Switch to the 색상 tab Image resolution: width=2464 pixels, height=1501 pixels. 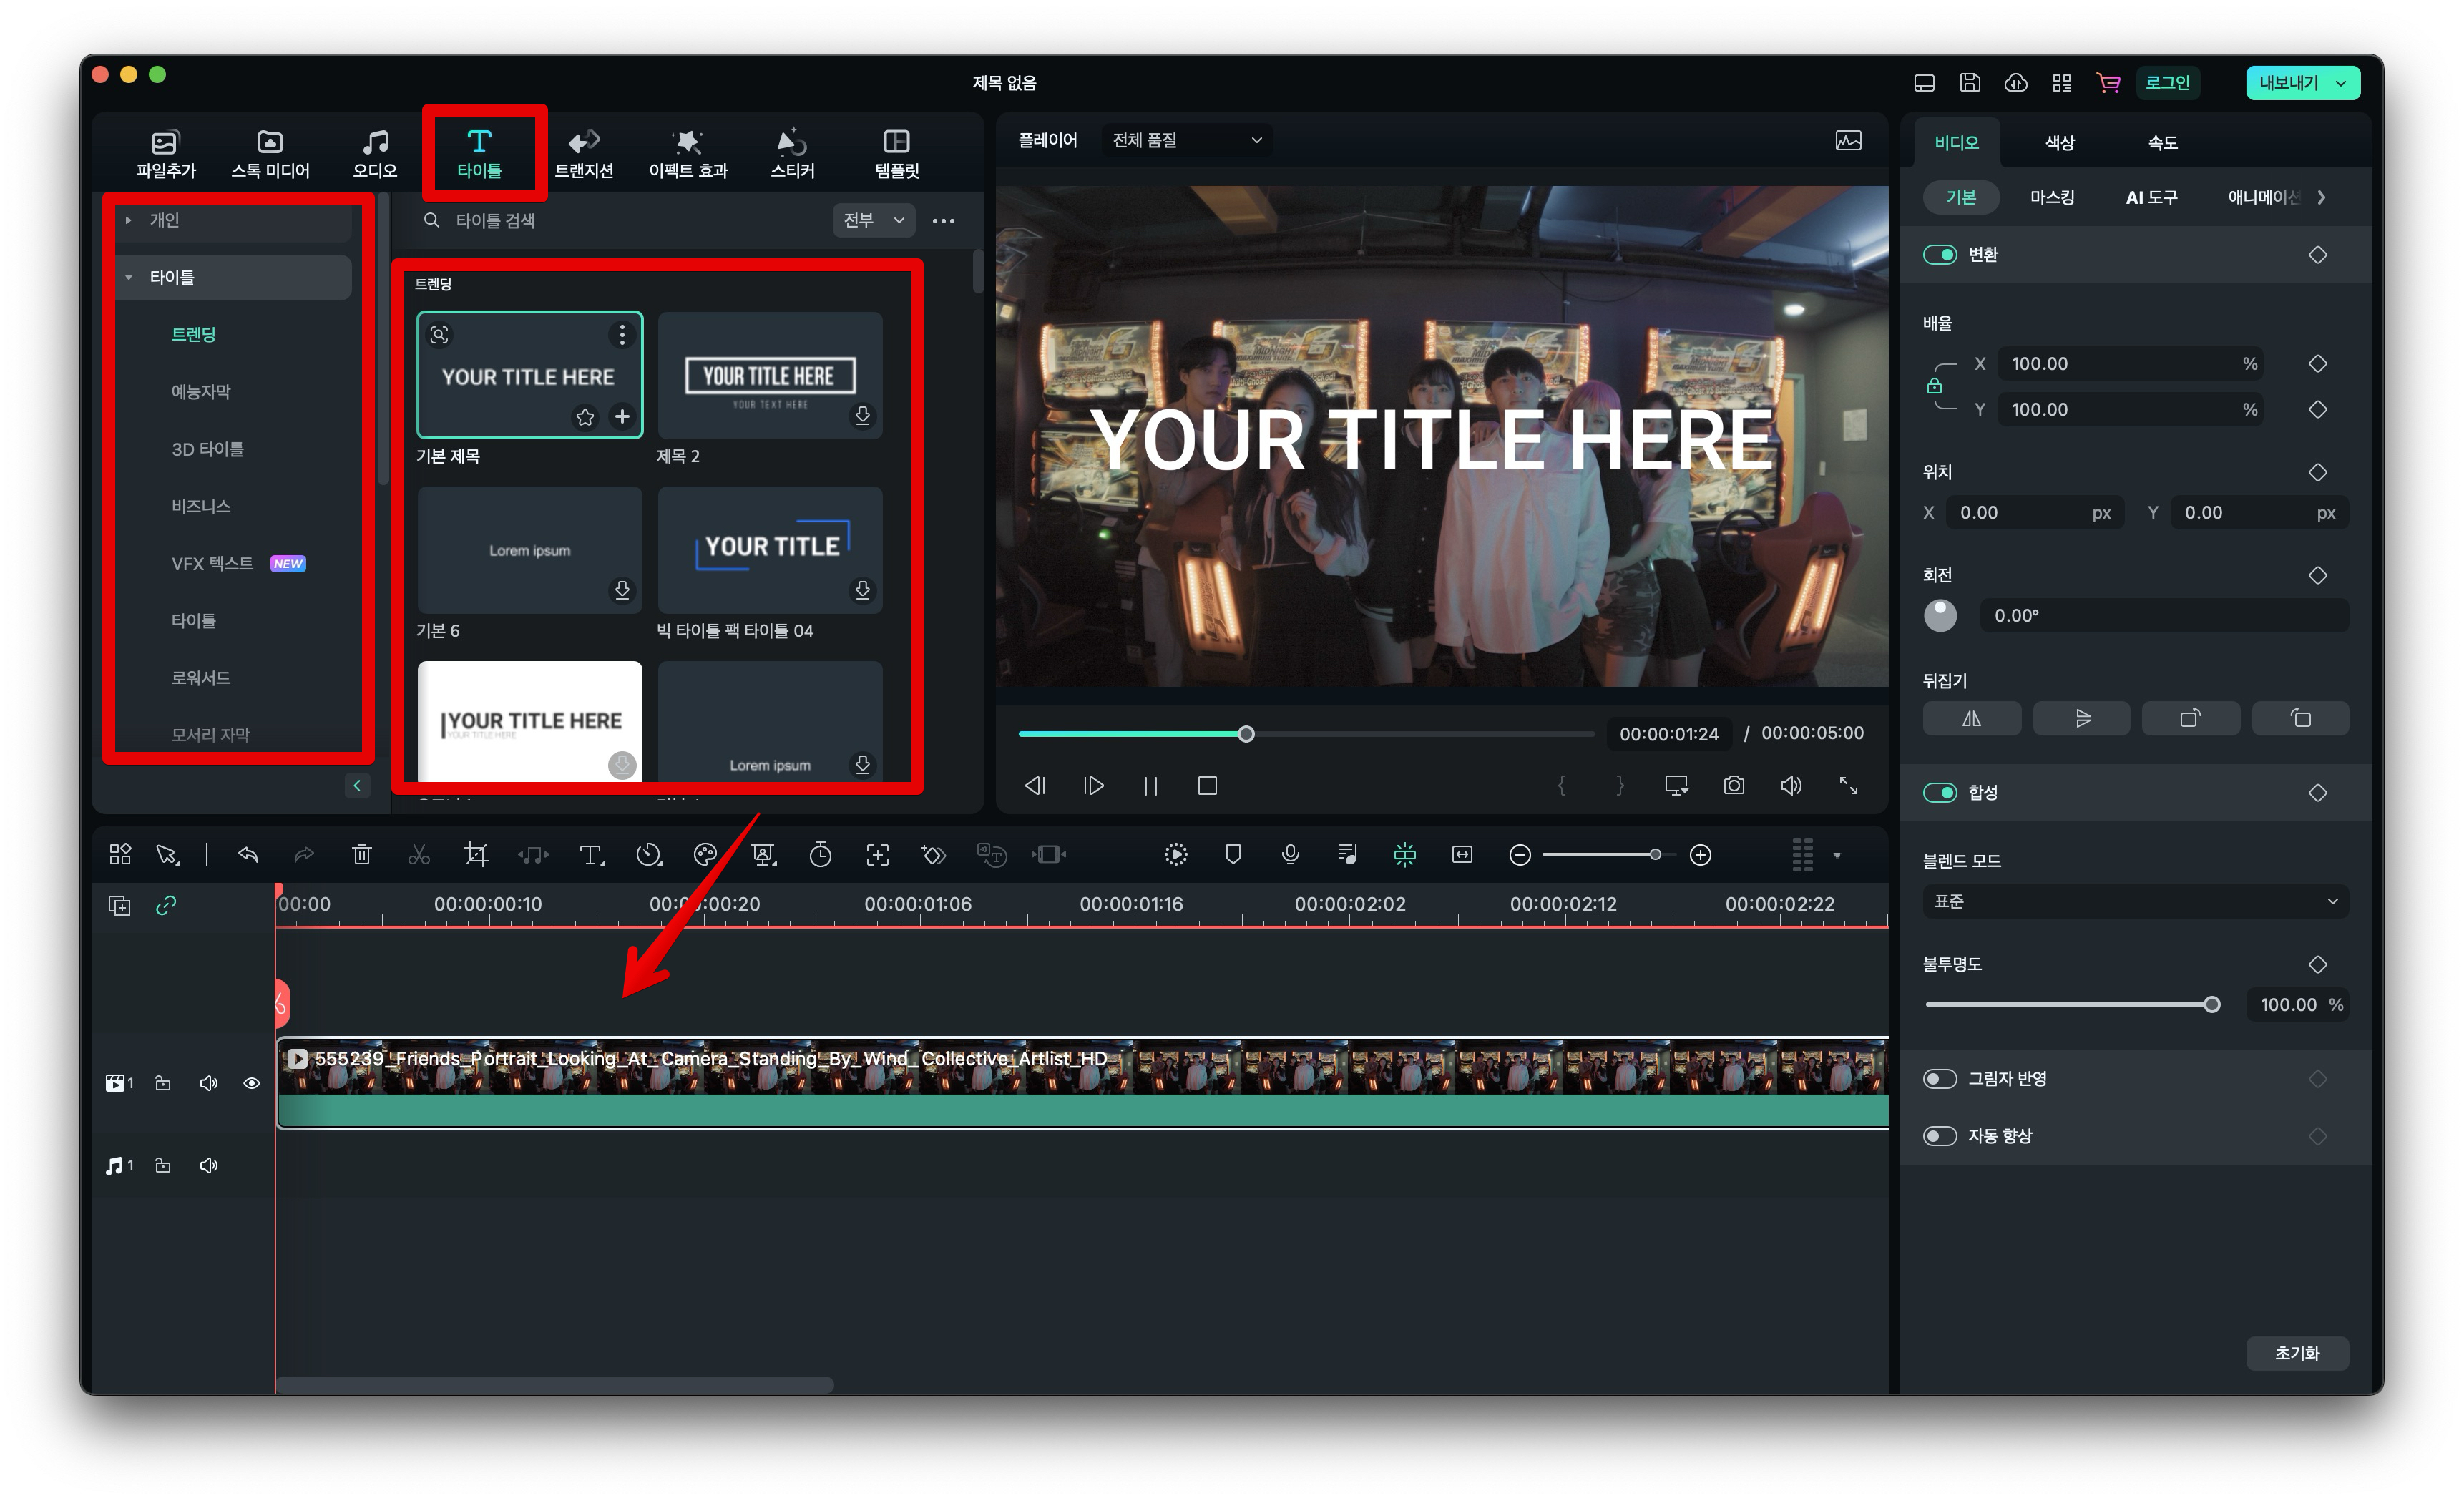point(2059,142)
